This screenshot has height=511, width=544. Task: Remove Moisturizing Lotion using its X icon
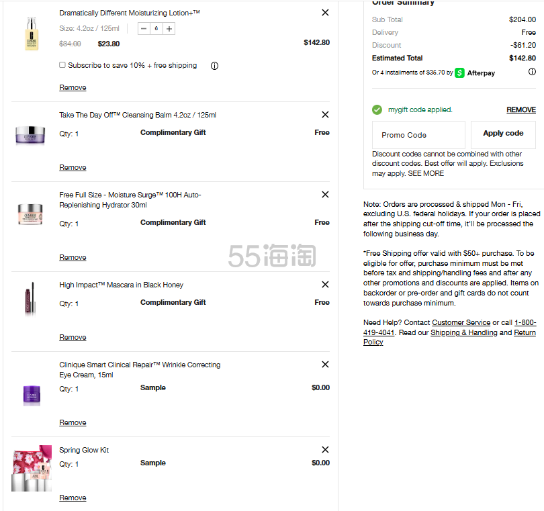click(x=325, y=13)
